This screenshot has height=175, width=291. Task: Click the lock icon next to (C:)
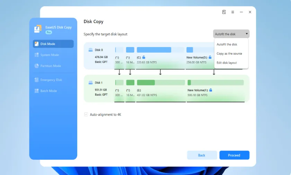coord(144,57)
